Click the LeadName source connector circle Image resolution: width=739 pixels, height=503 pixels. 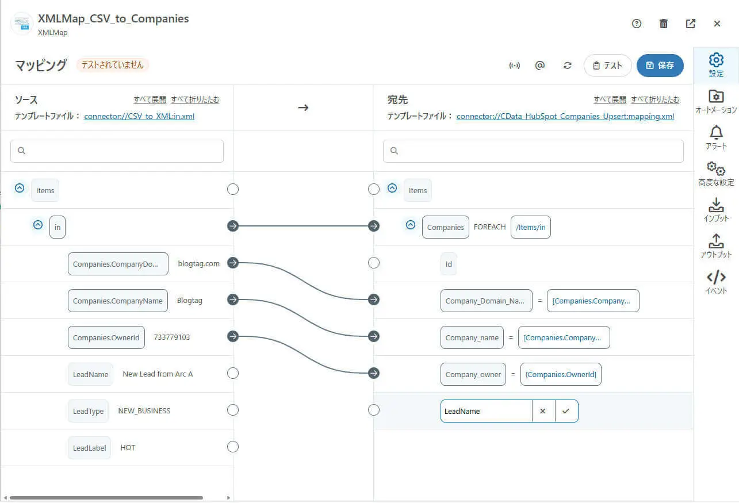click(233, 374)
